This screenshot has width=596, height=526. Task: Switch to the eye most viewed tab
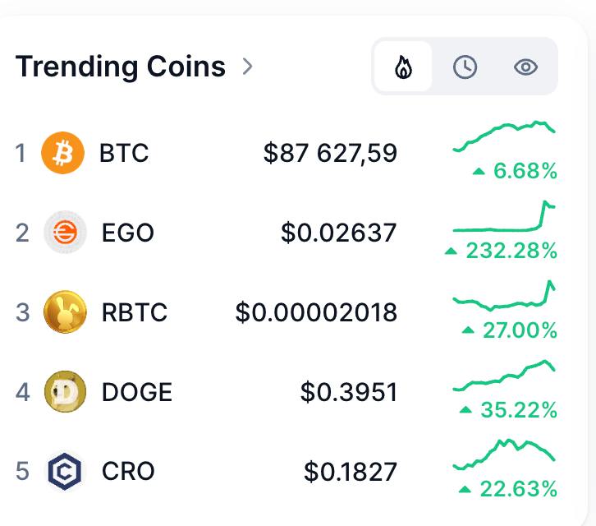[525, 67]
